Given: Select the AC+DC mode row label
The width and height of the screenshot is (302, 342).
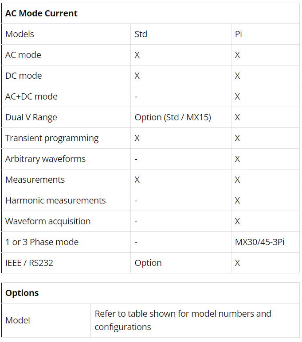Looking at the screenshot, I should [x=31, y=96].
